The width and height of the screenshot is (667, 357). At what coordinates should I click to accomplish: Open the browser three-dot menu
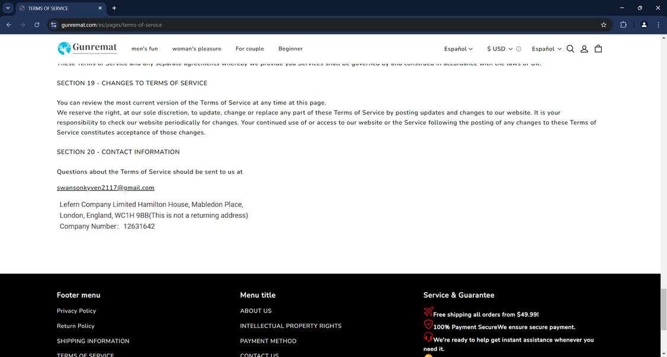click(658, 25)
